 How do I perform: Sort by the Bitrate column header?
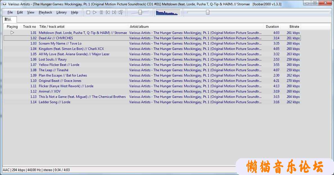[291, 27]
